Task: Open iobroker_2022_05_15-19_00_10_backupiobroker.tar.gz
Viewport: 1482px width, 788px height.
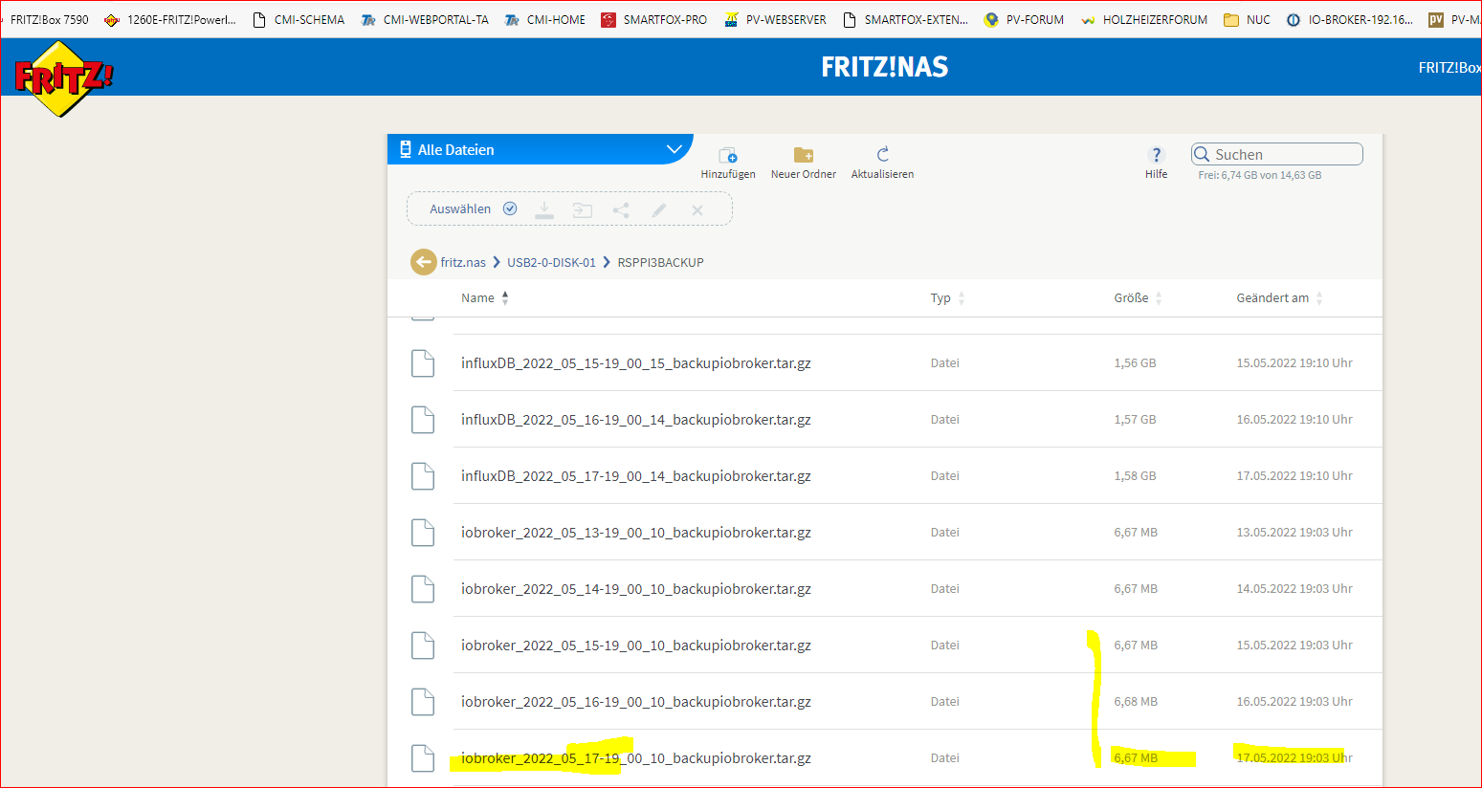Action: [636, 646]
